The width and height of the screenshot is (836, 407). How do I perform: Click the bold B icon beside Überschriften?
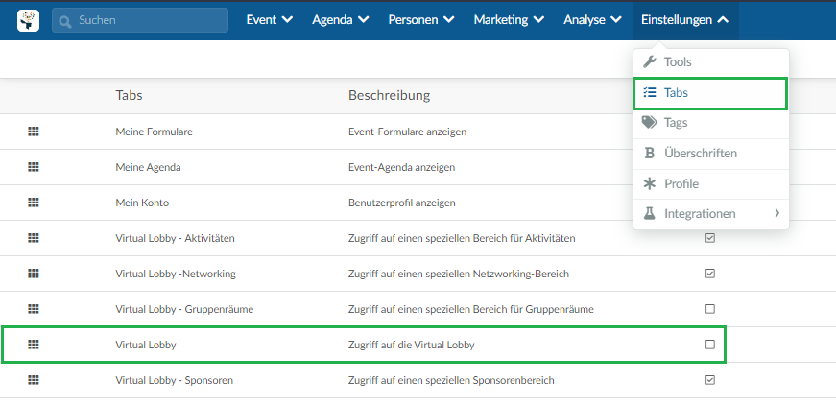click(650, 153)
